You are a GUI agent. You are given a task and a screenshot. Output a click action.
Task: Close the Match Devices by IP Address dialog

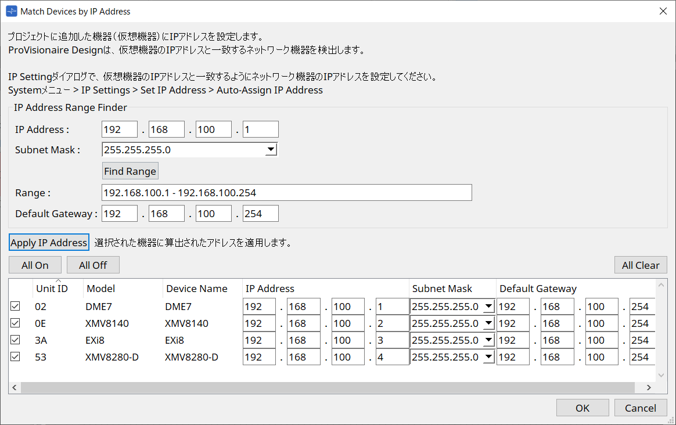coord(663,11)
